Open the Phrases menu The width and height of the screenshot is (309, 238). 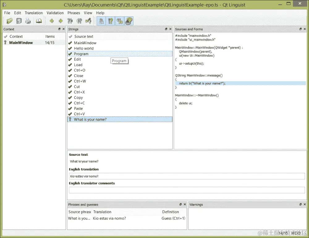click(74, 13)
